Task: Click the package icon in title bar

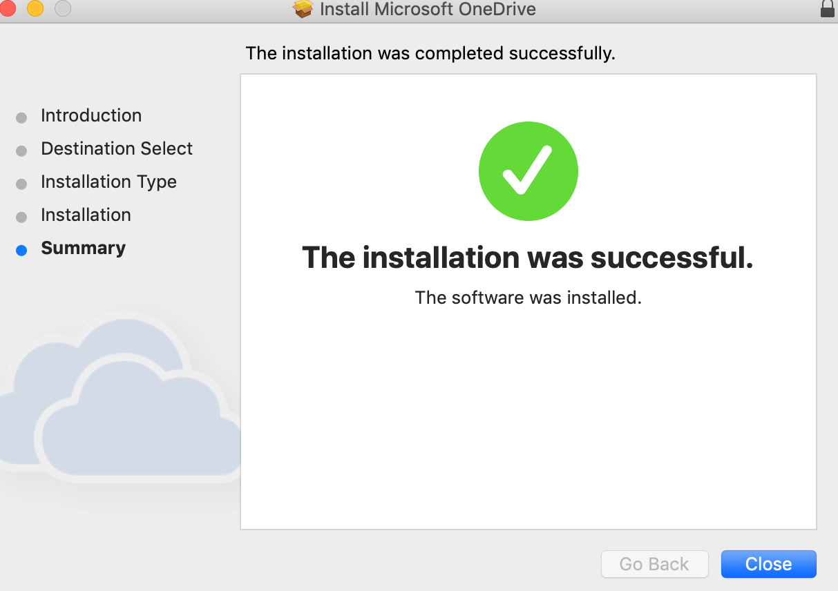Action: (x=303, y=9)
